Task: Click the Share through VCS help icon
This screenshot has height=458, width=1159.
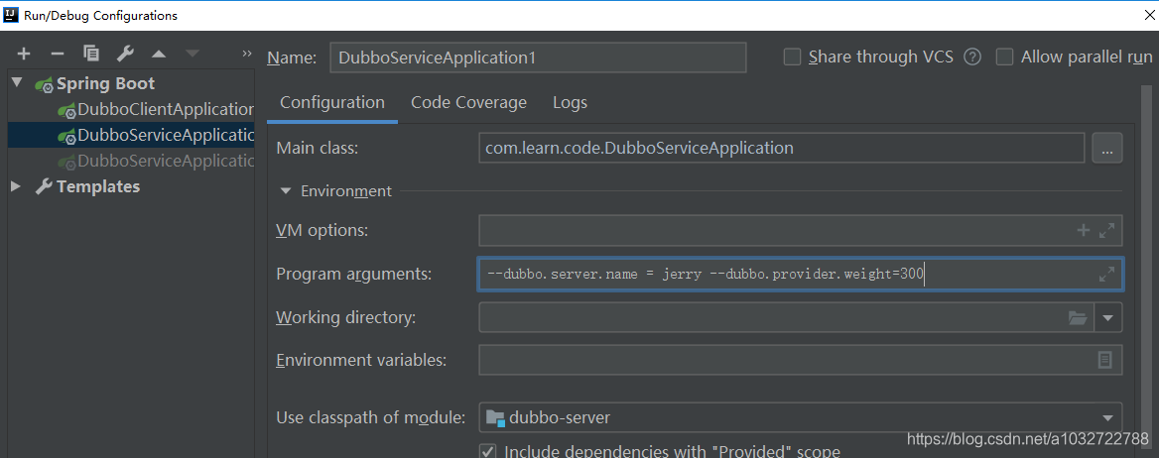Action: tap(972, 57)
